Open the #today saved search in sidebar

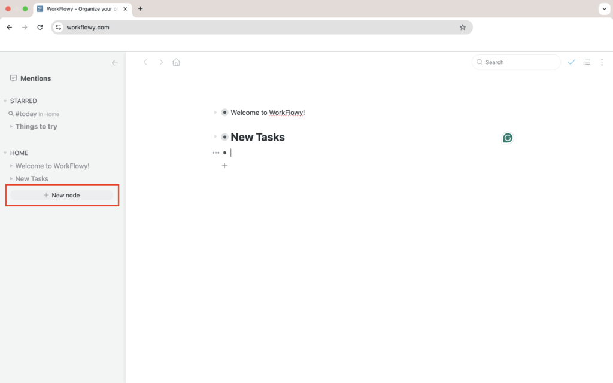click(x=26, y=114)
